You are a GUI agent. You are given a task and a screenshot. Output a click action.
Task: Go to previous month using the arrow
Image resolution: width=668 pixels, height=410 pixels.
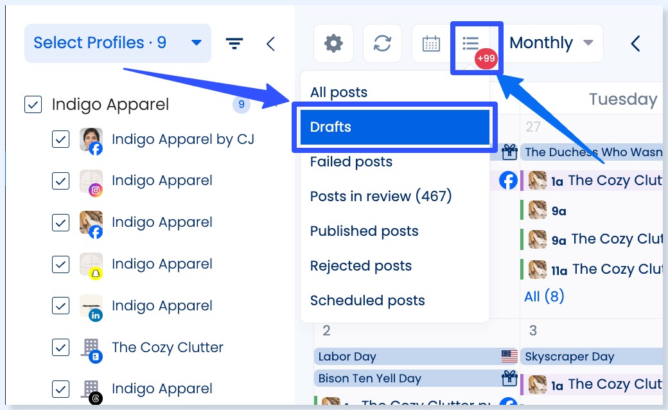(x=635, y=44)
